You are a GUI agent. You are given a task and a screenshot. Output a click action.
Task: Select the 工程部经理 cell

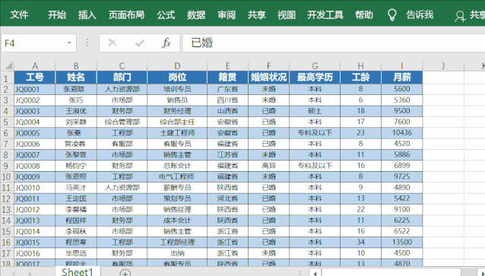[x=177, y=243]
